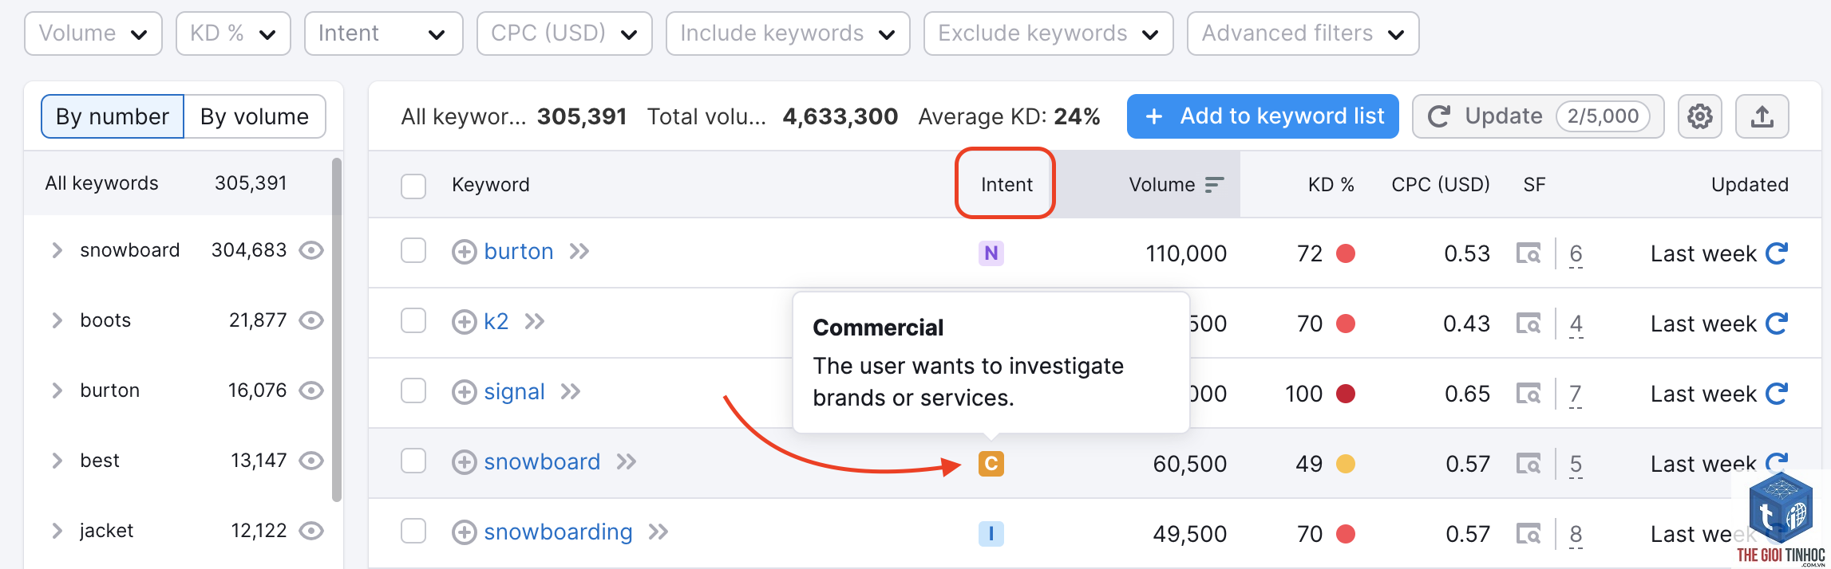Switch to By volume tab
Image resolution: width=1831 pixels, height=569 pixels.
click(x=255, y=116)
